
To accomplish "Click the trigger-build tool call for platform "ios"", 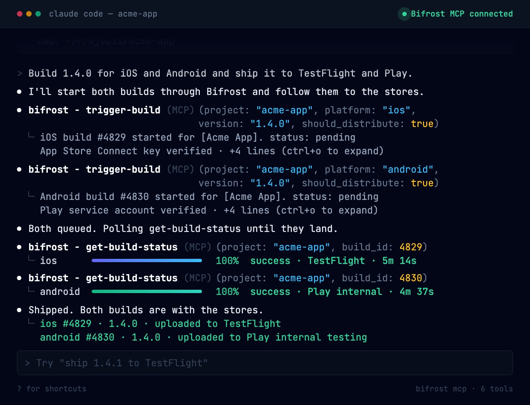I will pyautogui.click(x=233, y=117).
